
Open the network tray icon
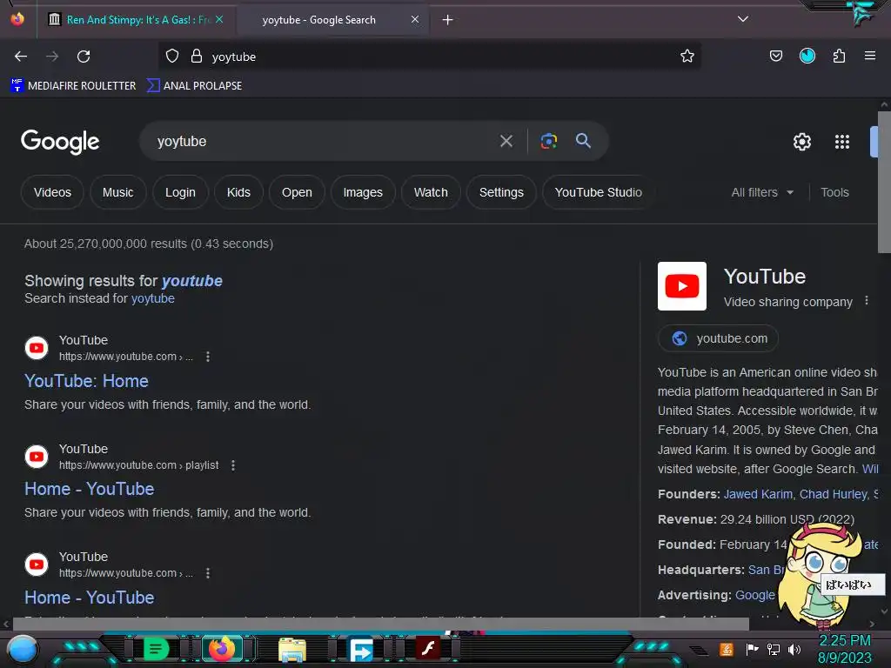774,649
